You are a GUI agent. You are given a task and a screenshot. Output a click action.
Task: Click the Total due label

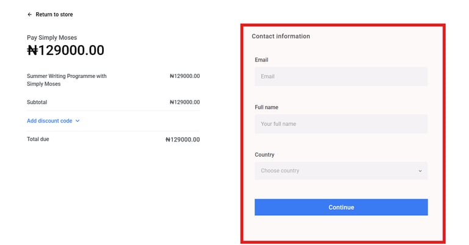point(38,139)
